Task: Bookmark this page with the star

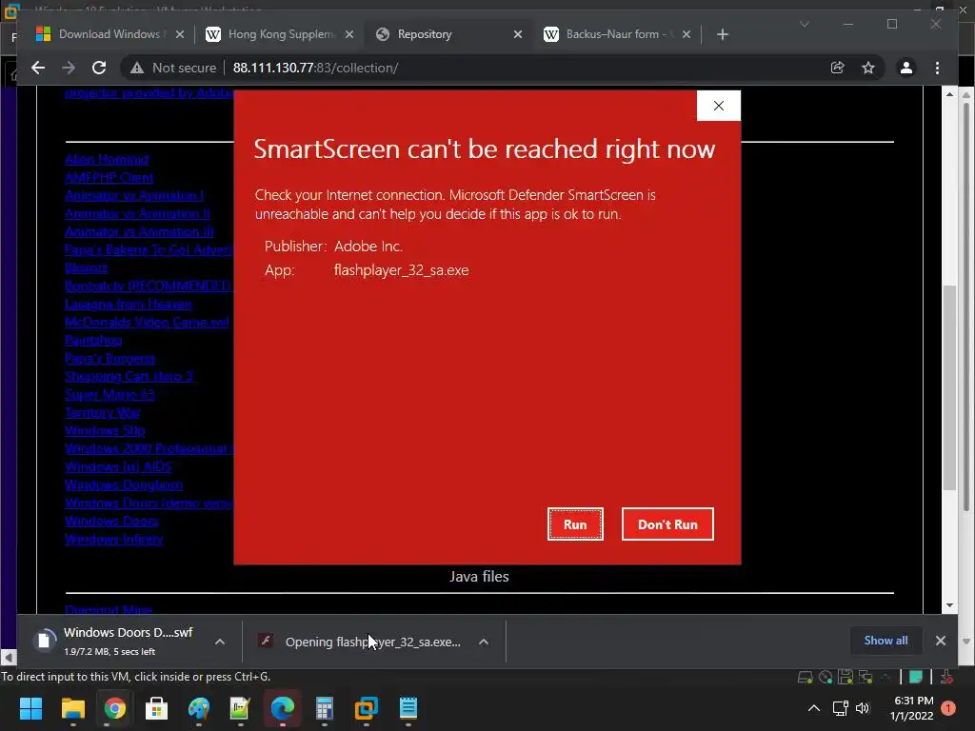Action: pyautogui.click(x=868, y=68)
